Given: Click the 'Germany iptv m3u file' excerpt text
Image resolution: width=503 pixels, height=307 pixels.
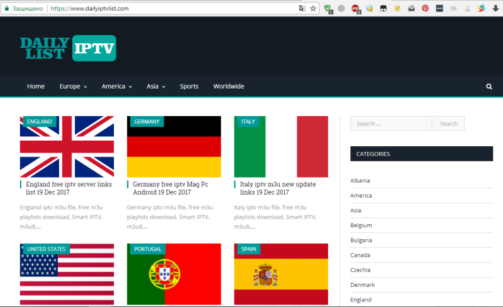Looking at the screenshot, I should tap(170, 217).
